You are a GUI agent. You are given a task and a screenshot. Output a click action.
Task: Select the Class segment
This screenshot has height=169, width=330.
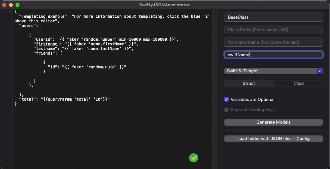299,83
